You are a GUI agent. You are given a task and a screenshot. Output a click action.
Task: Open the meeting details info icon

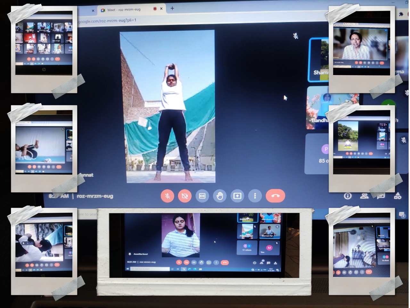pos(348,196)
